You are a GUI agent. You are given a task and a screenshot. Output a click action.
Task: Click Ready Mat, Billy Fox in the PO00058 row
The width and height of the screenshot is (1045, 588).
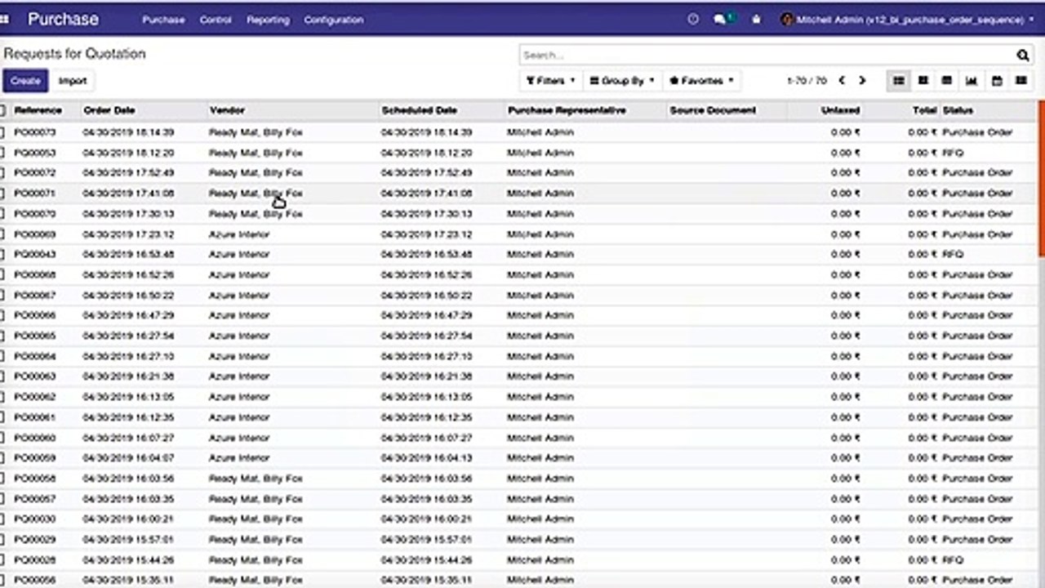[256, 479]
